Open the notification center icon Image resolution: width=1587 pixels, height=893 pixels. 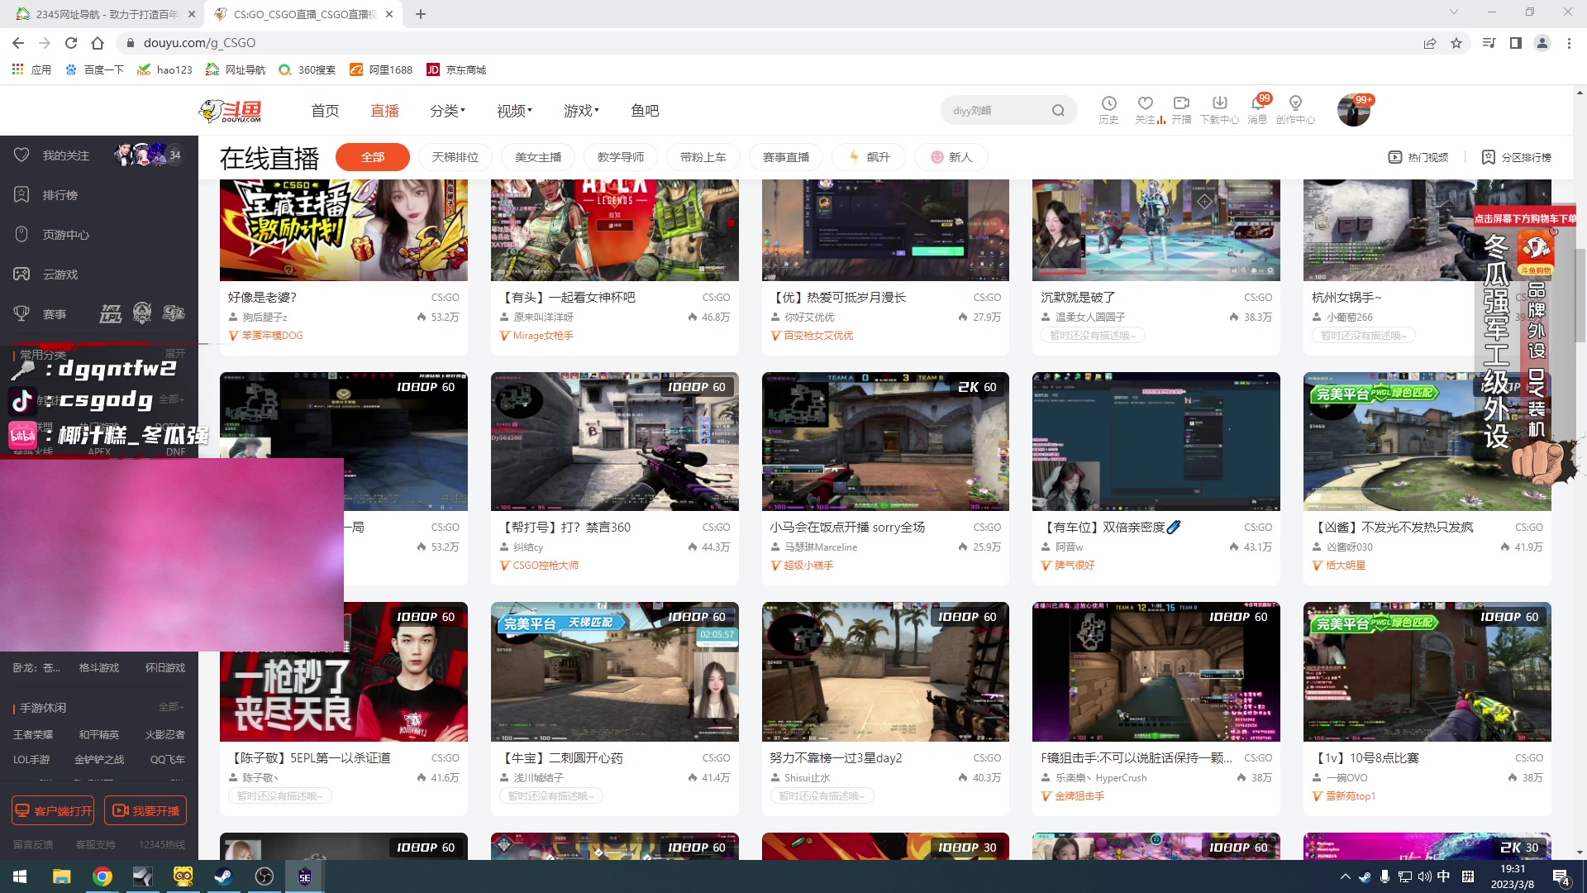[x=1561, y=877]
